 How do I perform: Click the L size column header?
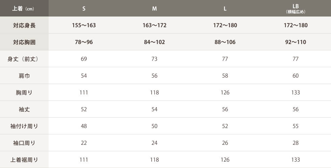(225, 9)
